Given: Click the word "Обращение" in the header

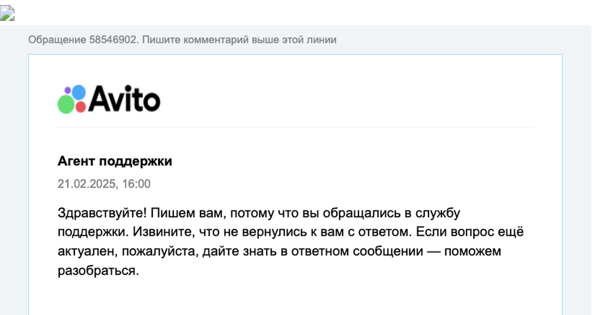Looking at the screenshot, I should pyautogui.click(x=57, y=40).
